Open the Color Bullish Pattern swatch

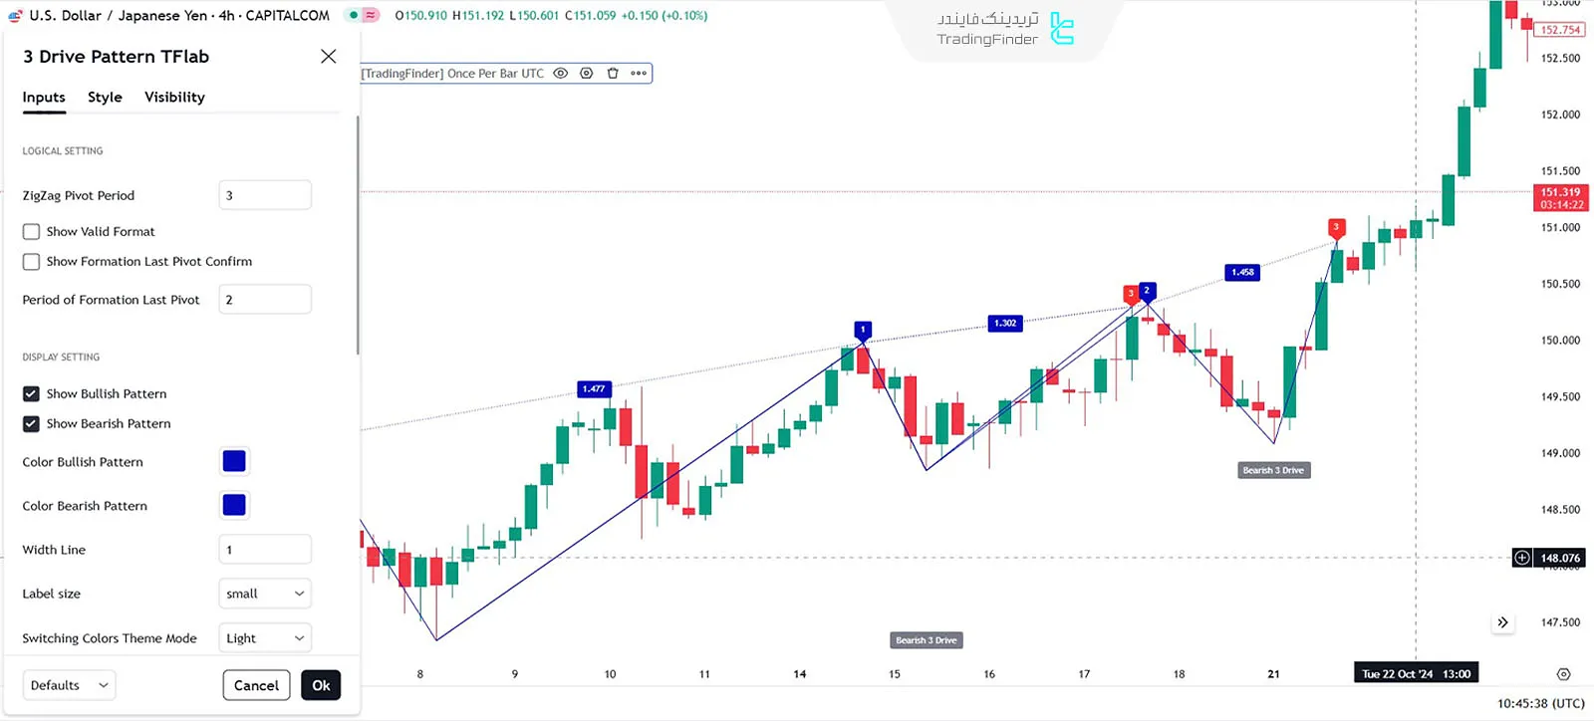click(234, 462)
